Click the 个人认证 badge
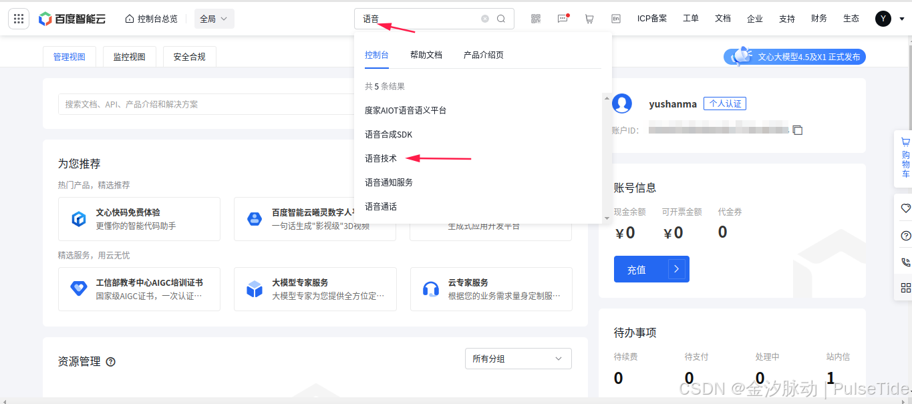 [725, 104]
